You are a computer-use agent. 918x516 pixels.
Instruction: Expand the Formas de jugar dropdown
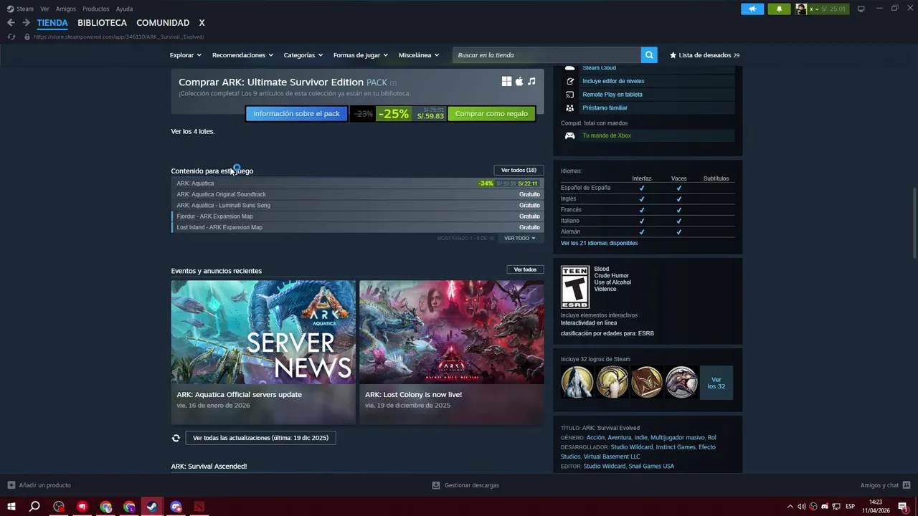coord(360,55)
